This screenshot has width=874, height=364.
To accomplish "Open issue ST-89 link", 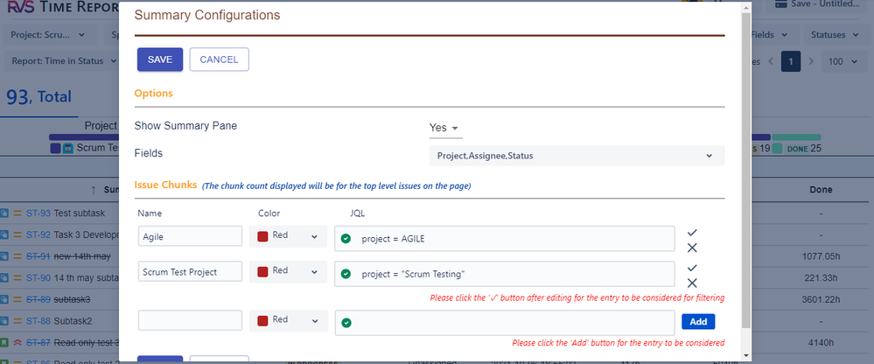I will pos(38,299).
